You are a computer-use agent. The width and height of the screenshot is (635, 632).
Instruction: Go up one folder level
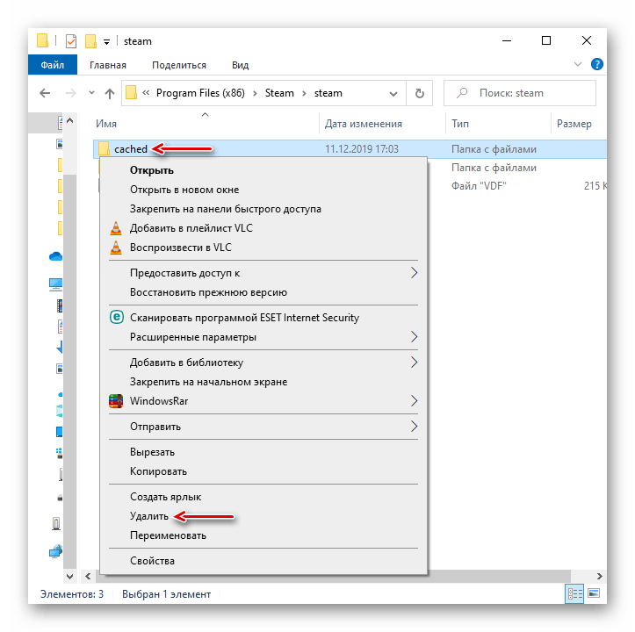pyautogui.click(x=109, y=93)
